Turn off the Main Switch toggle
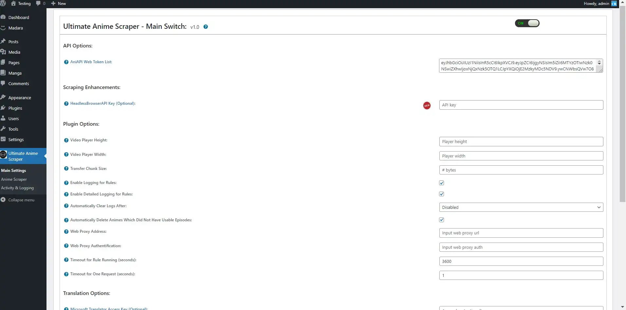 click(x=527, y=23)
